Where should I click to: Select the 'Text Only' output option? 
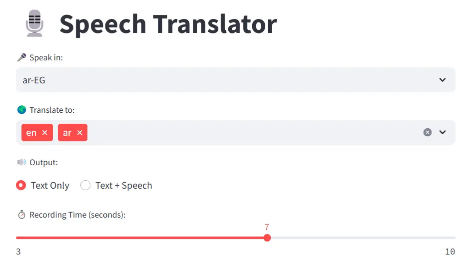coord(21,185)
